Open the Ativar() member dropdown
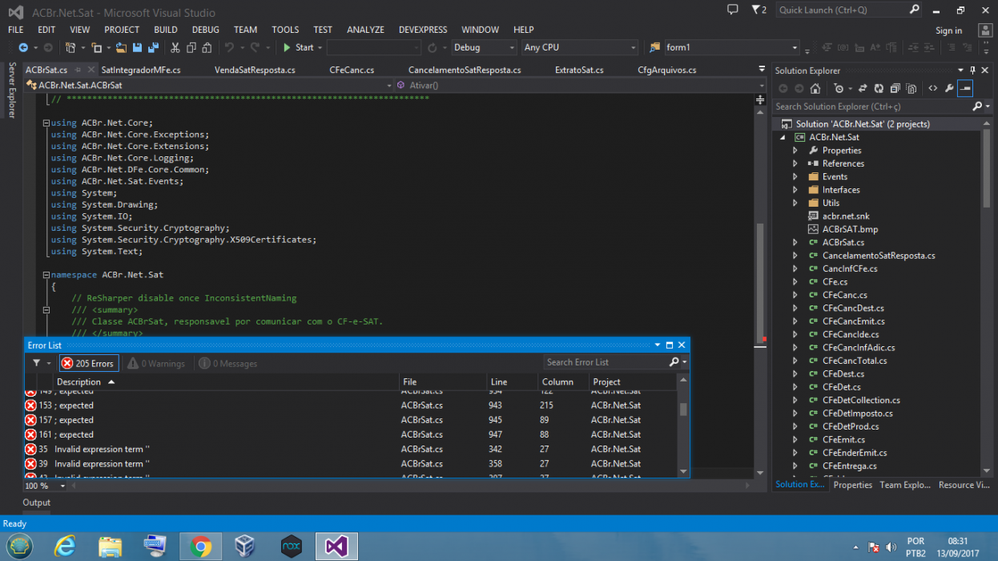This screenshot has height=561, width=998. coord(581,85)
